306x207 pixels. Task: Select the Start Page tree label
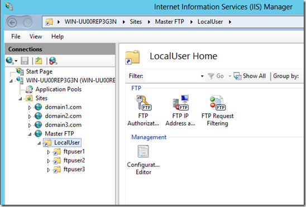point(39,71)
